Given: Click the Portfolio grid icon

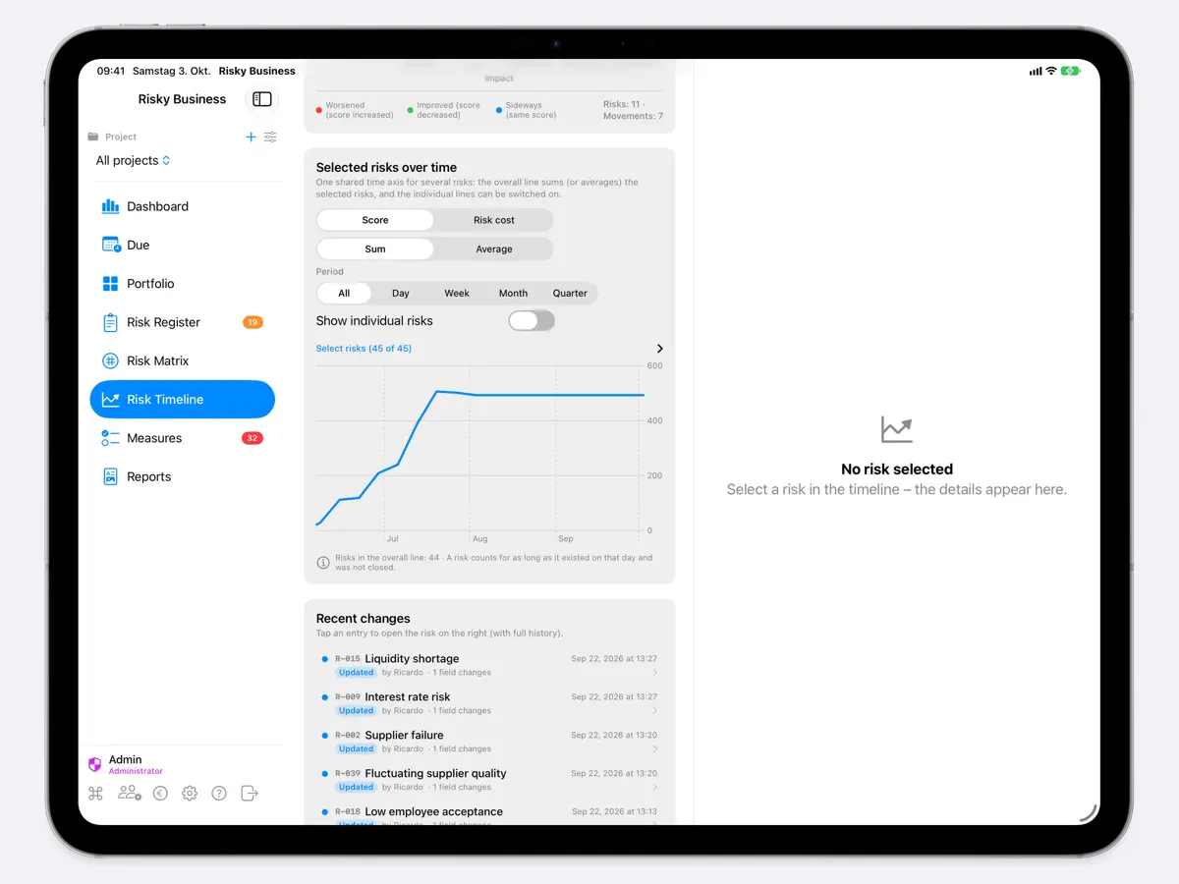Looking at the screenshot, I should click(110, 284).
